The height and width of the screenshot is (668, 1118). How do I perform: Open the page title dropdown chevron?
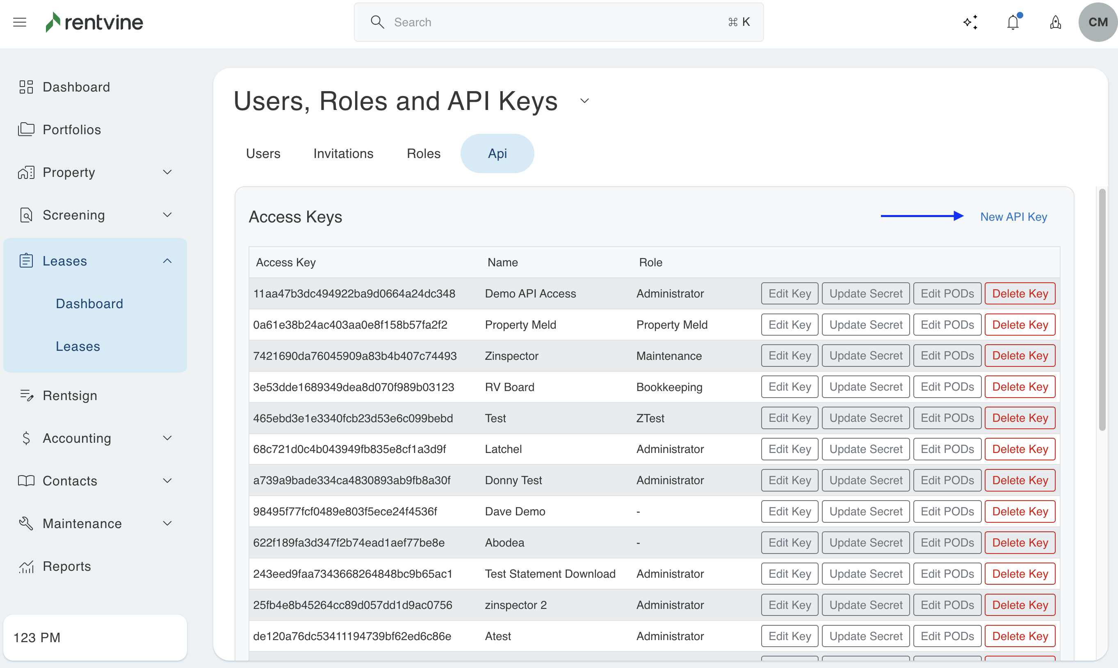[584, 101]
